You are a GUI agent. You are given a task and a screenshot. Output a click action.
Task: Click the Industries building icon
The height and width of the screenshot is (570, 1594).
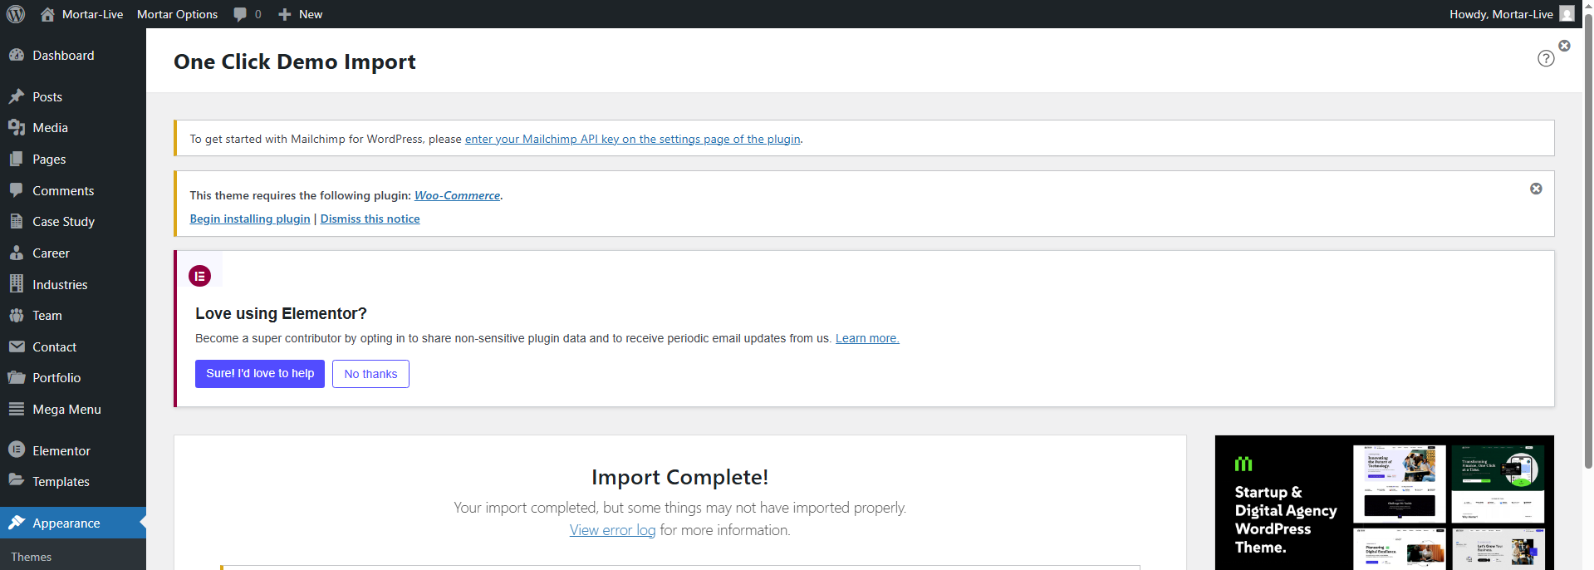[x=17, y=283]
